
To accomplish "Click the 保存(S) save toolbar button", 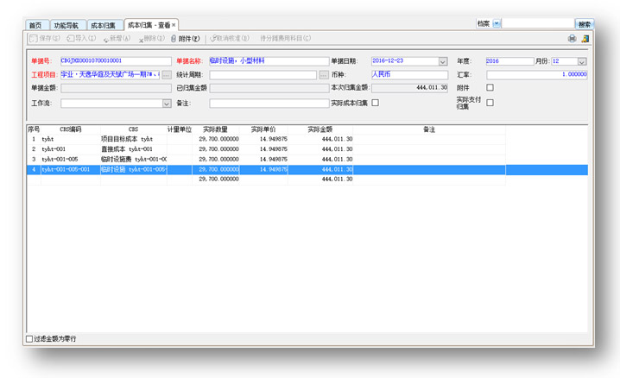I will click(x=45, y=38).
